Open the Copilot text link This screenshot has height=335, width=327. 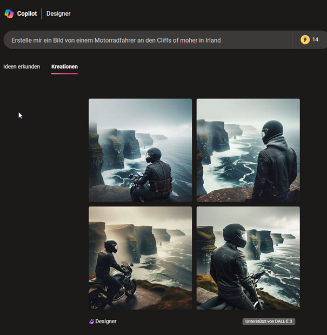pos(27,14)
